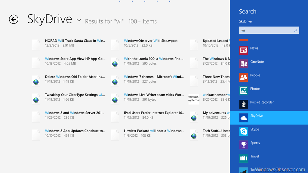
Task: Click the SkyDrive cloud icon in list
Action: tap(244, 118)
